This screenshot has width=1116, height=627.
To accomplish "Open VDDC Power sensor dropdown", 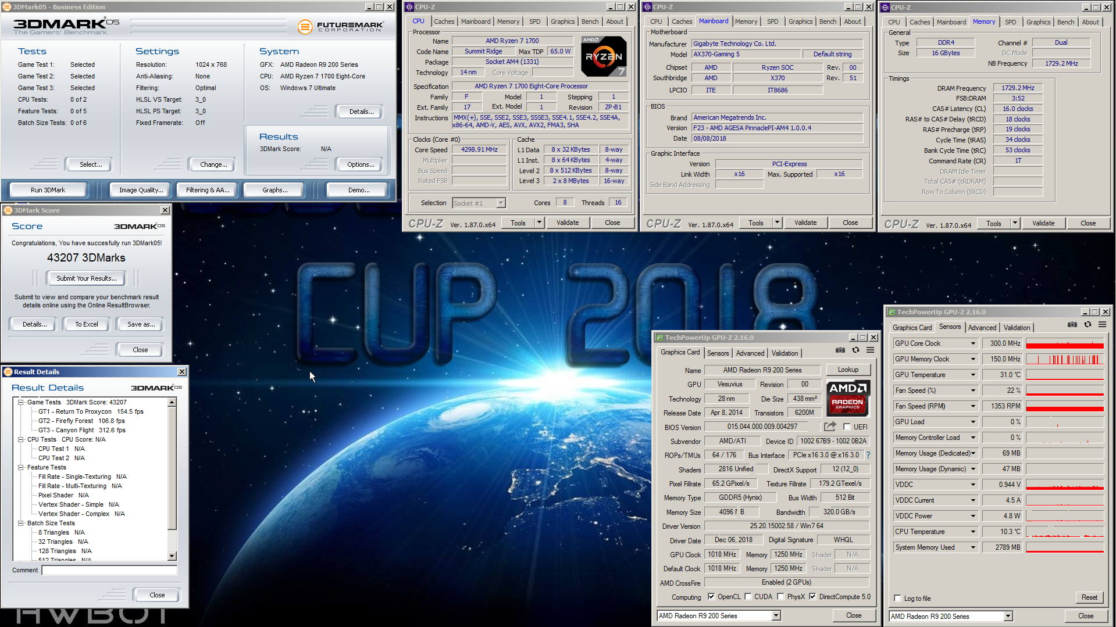I will pos(973,516).
